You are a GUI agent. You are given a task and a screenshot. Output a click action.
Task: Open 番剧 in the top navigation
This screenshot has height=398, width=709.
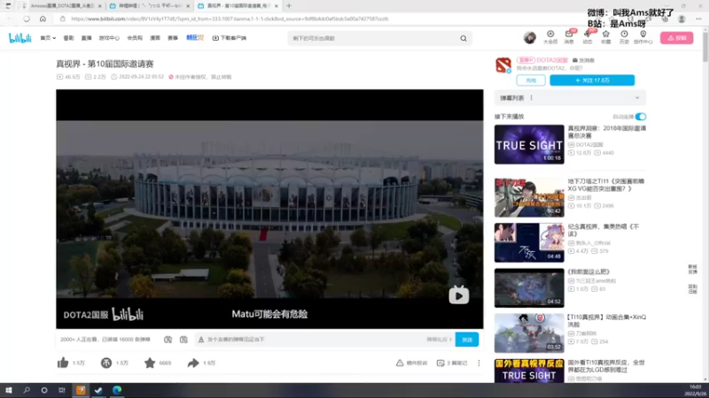click(x=68, y=38)
